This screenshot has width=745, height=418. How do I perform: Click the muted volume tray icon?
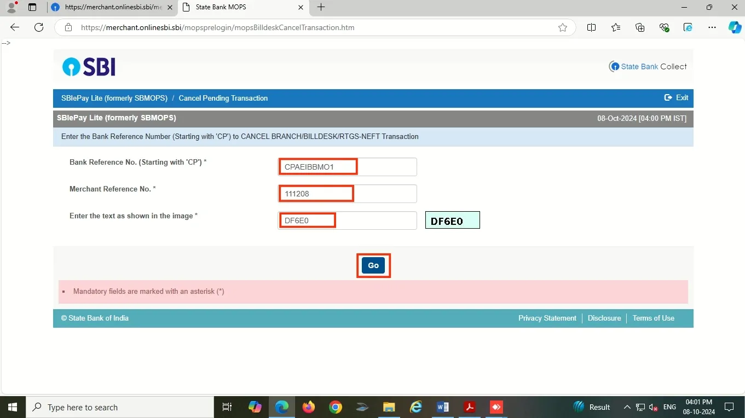tap(653, 407)
